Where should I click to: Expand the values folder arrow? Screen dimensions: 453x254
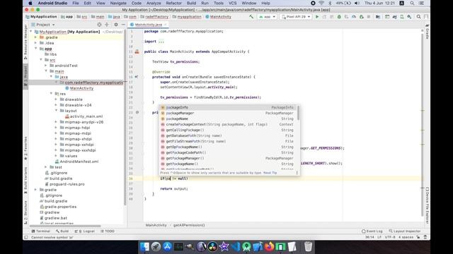click(56, 156)
